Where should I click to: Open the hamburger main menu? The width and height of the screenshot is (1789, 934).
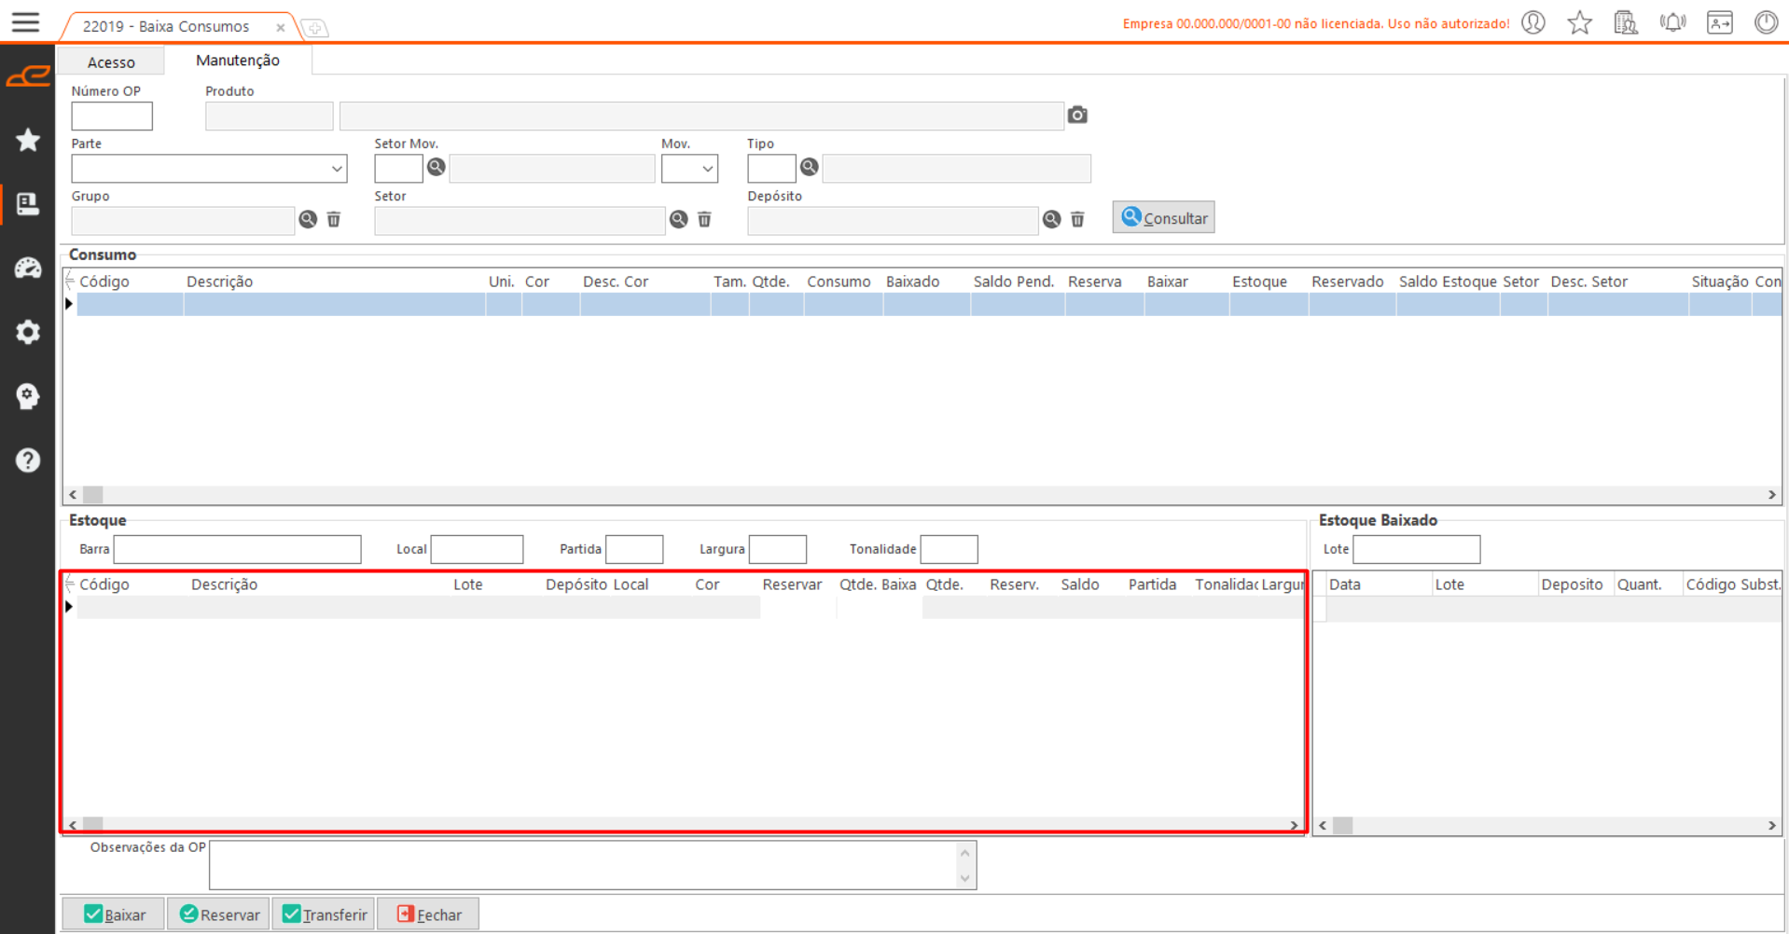coord(26,22)
